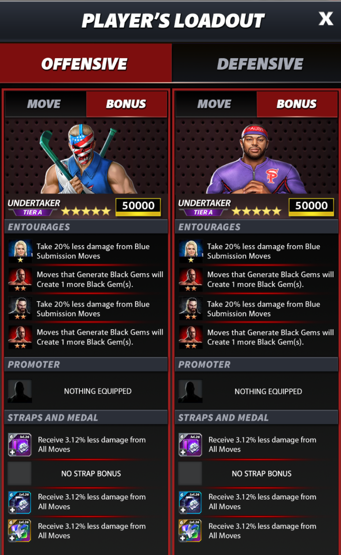This screenshot has width=341, height=555.
Task: Tap the empty promoter silhouette in left panel
Action: 20,391
